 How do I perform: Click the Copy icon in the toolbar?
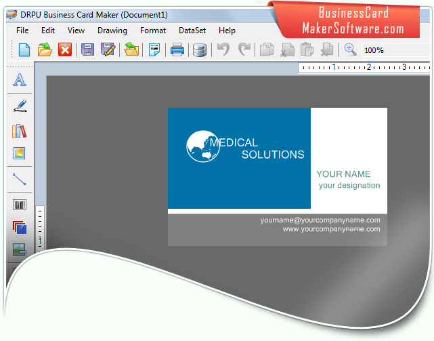click(x=267, y=50)
